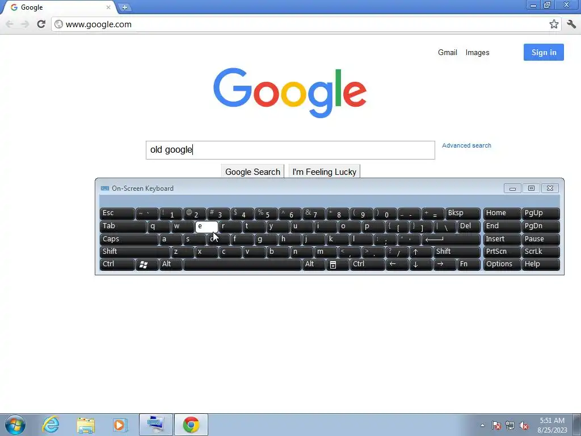Click the up arrow key on keyboard
Viewport: 581px width, 436px height.
[421, 251]
